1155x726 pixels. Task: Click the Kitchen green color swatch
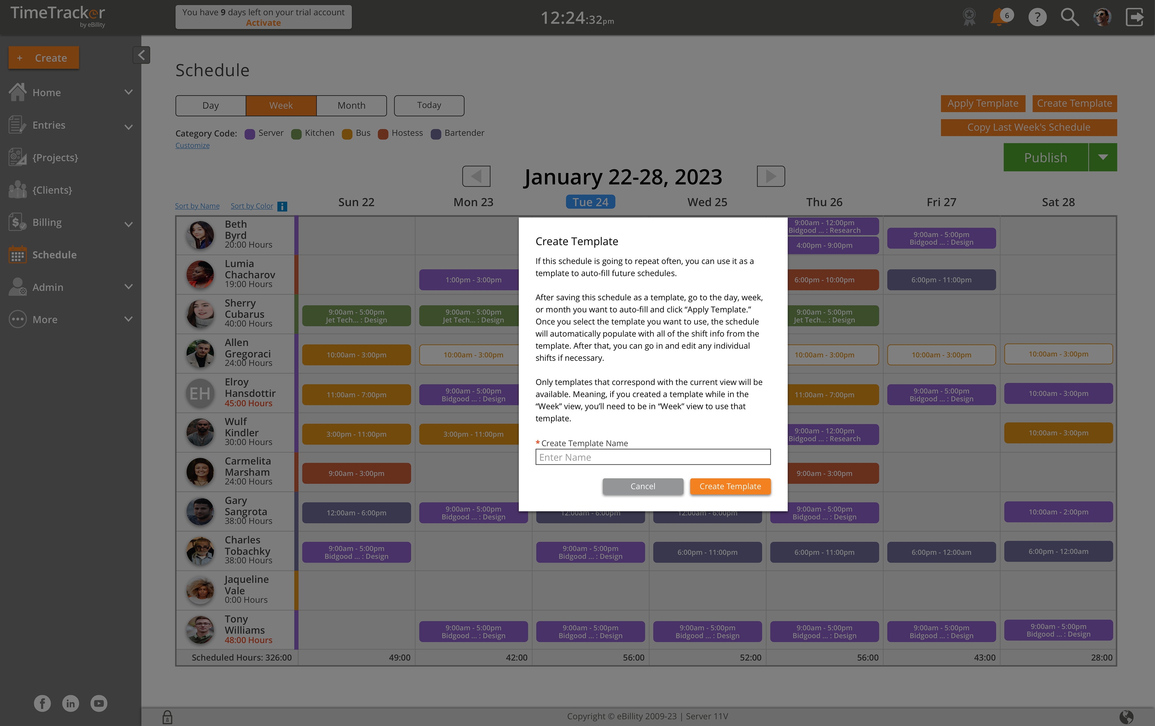click(x=297, y=134)
